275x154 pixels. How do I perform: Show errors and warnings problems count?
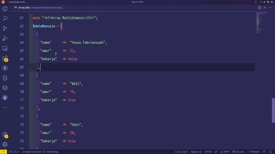(x=14, y=152)
